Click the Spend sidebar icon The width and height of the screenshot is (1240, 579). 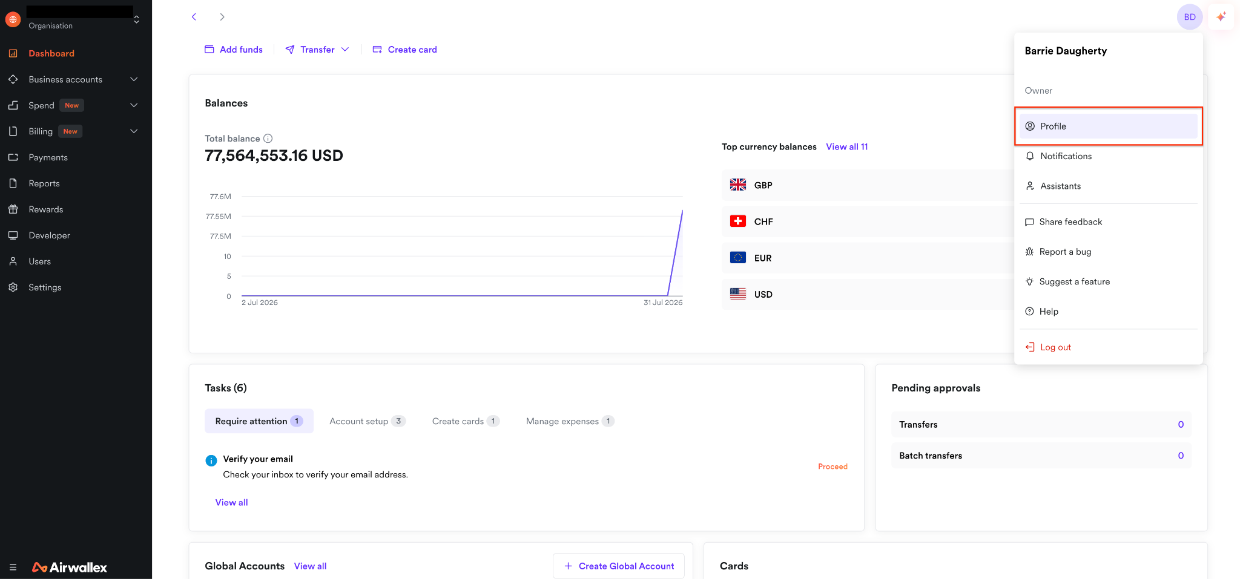click(x=13, y=105)
